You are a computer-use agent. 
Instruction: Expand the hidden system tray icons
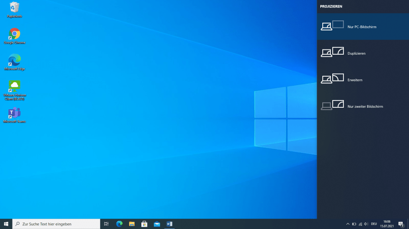click(347, 224)
